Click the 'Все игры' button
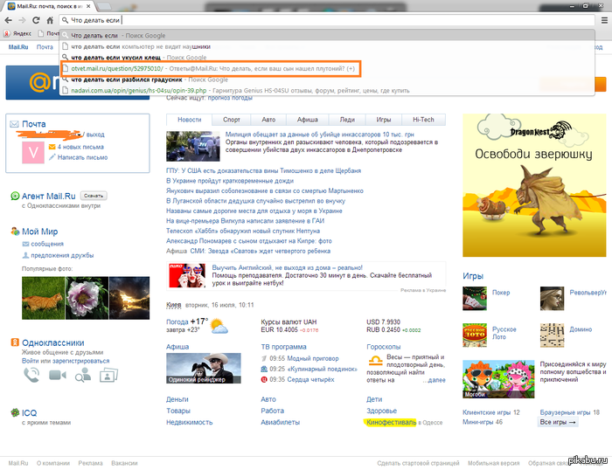This screenshot has width=612, height=470. click(559, 422)
